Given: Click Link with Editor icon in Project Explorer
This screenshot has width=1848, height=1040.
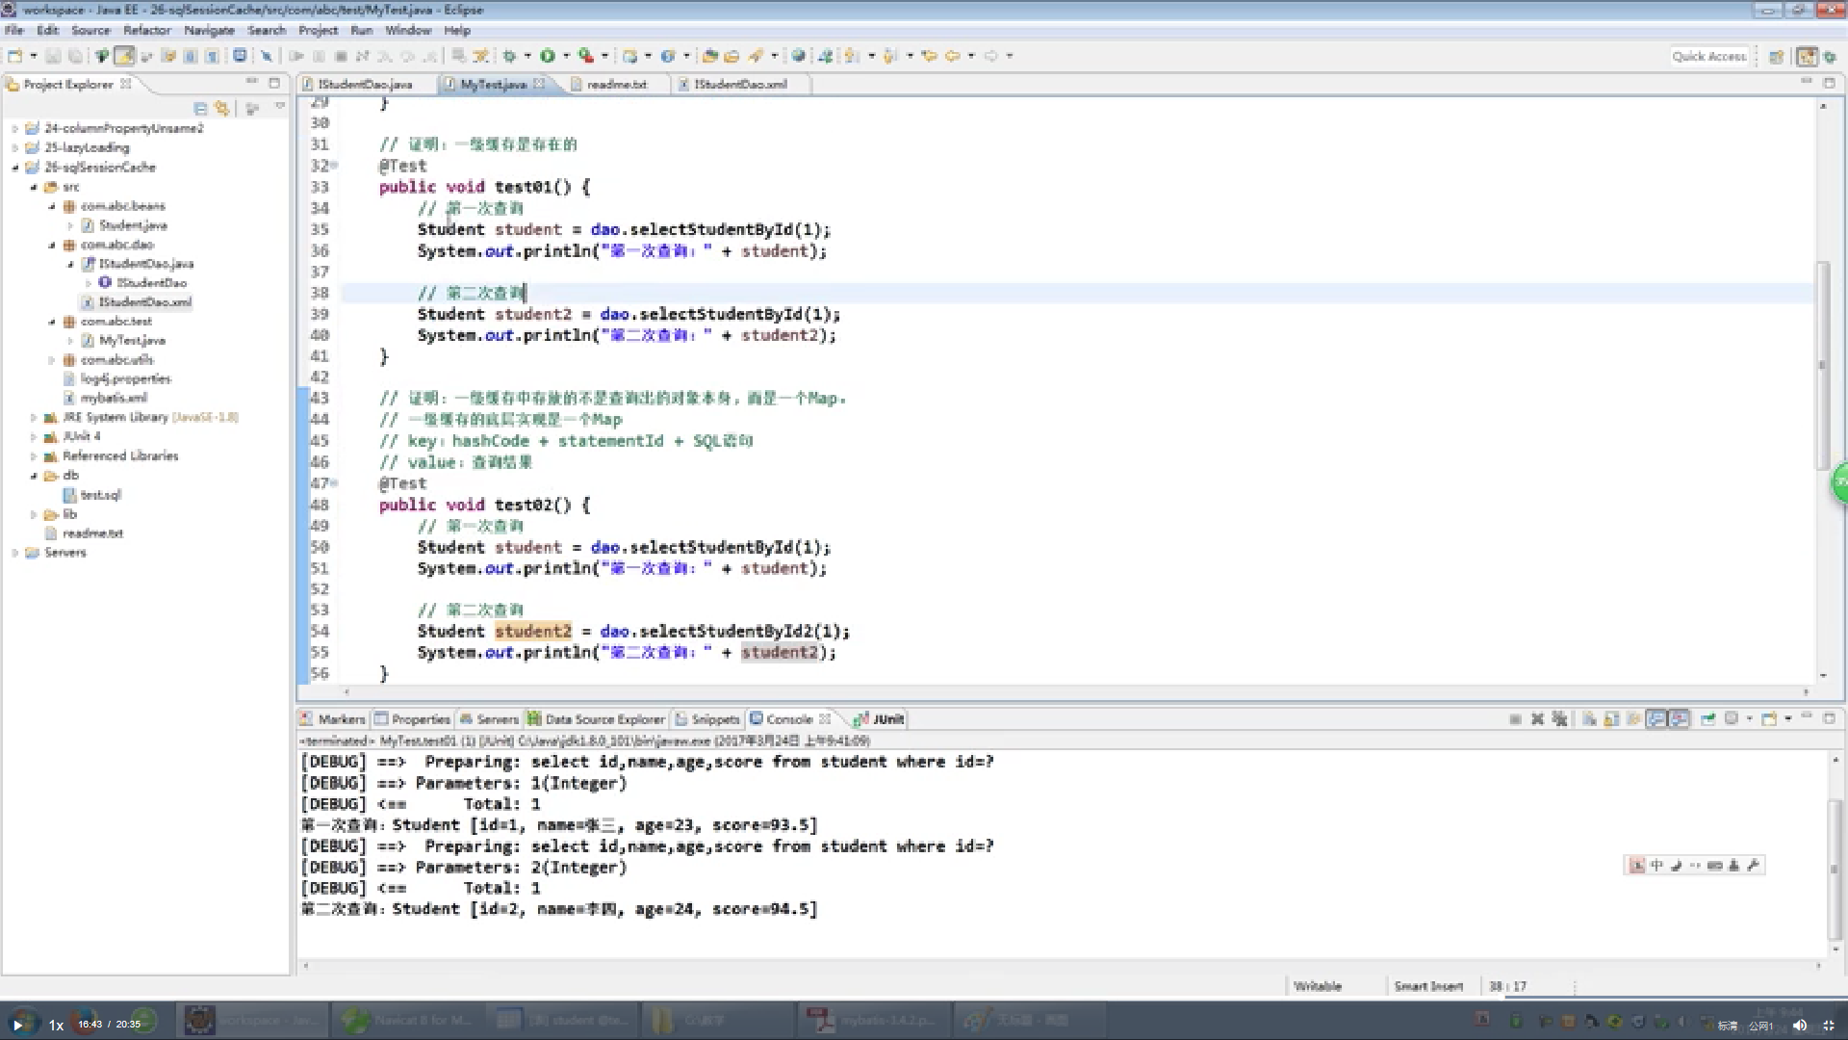Looking at the screenshot, I should click(222, 109).
